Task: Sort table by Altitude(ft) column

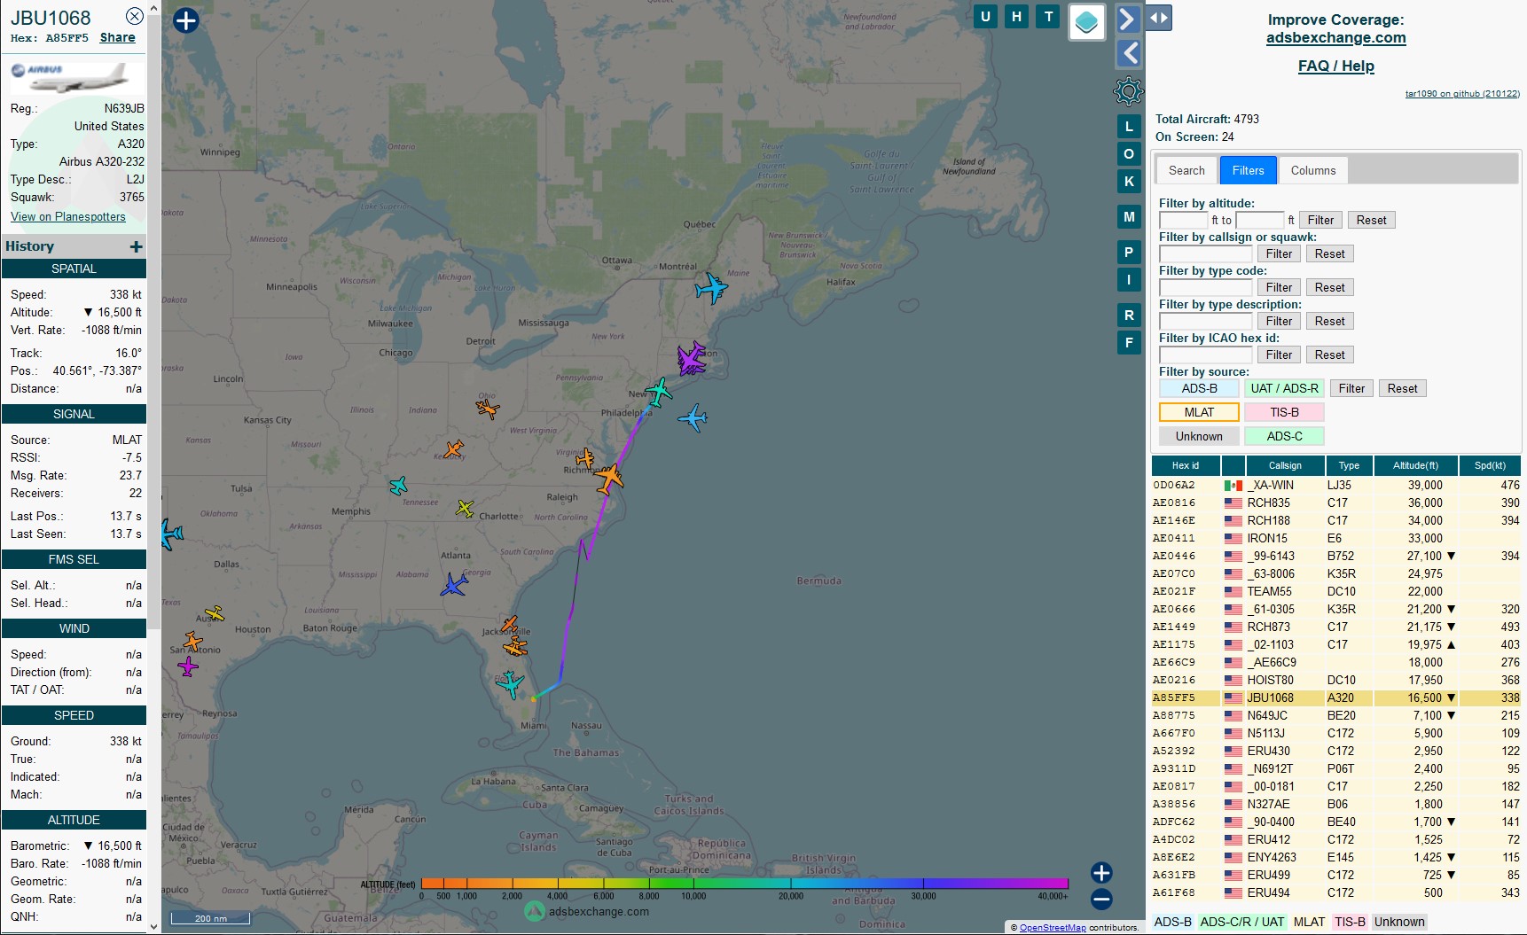Action: 1415,465
